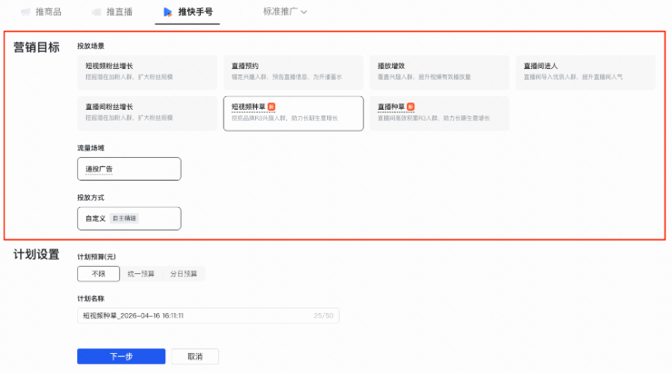Click the 流量场域 label
Image resolution: width=672 pixels, height=373 pixels.
91,148
